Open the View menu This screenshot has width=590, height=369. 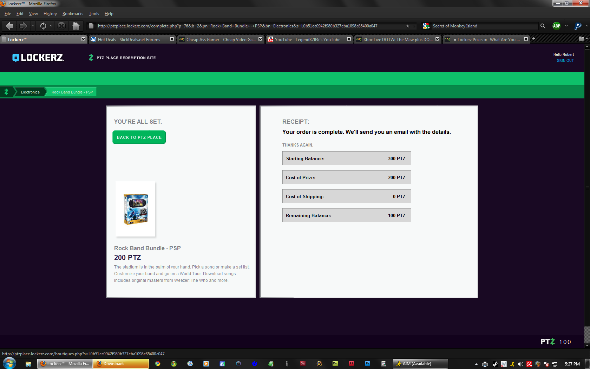coord(33,14)
